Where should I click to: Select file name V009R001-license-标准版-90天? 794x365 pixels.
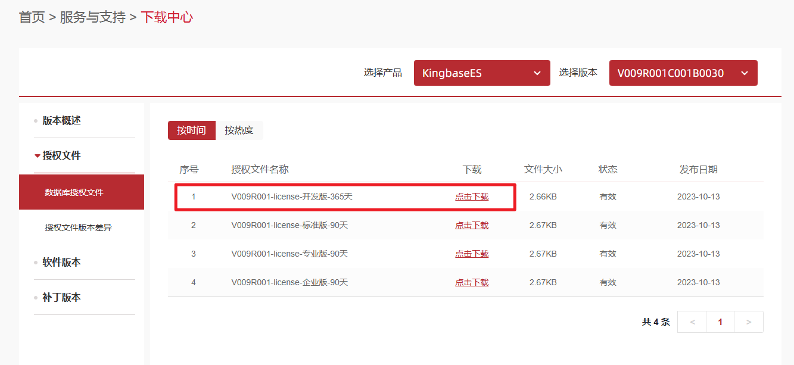coord(289,225)
